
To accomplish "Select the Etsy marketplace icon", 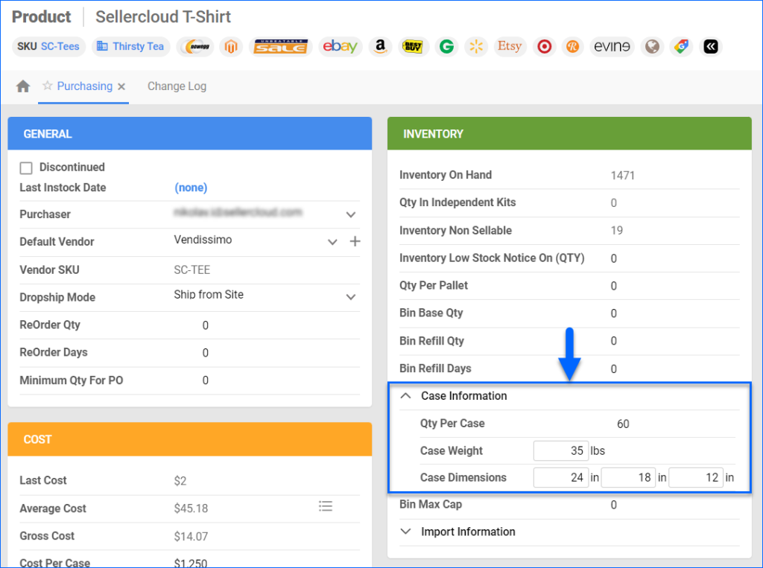I will (510, 46).
